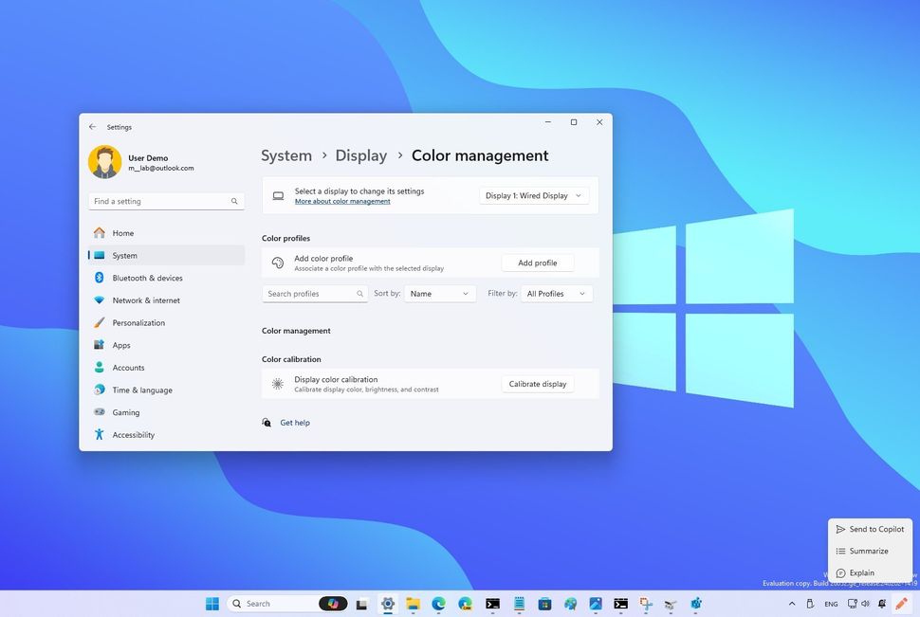Open Copilot from the taskbar

pos(333,604)
